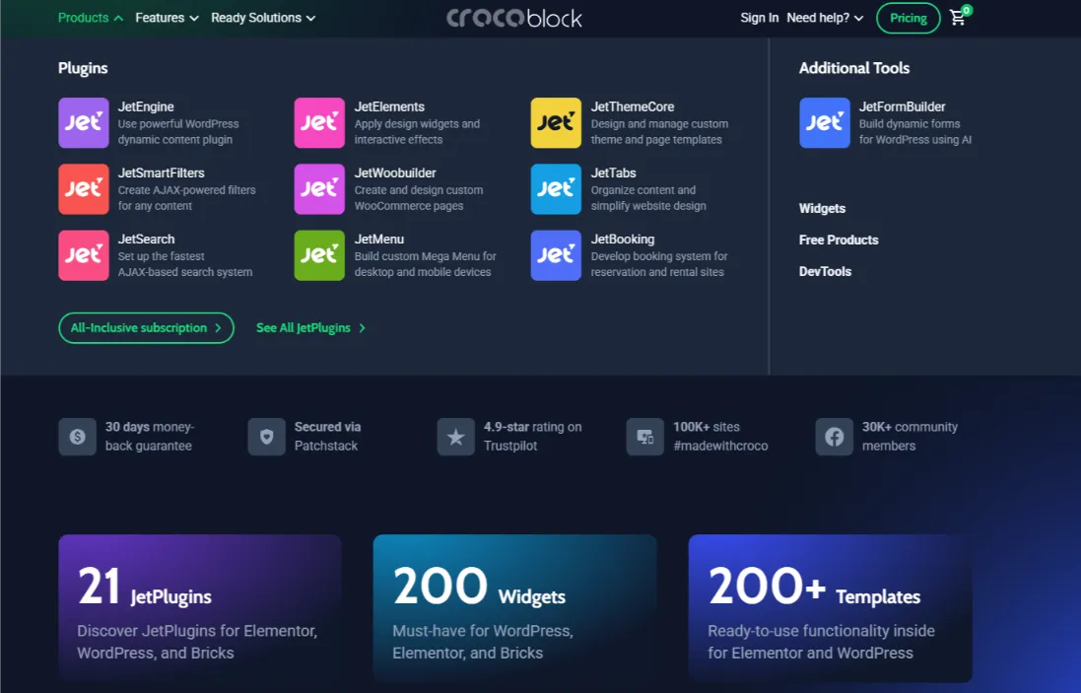
Task: Click 'Build custom Mega Menu' description text
Action: [426, 264]
